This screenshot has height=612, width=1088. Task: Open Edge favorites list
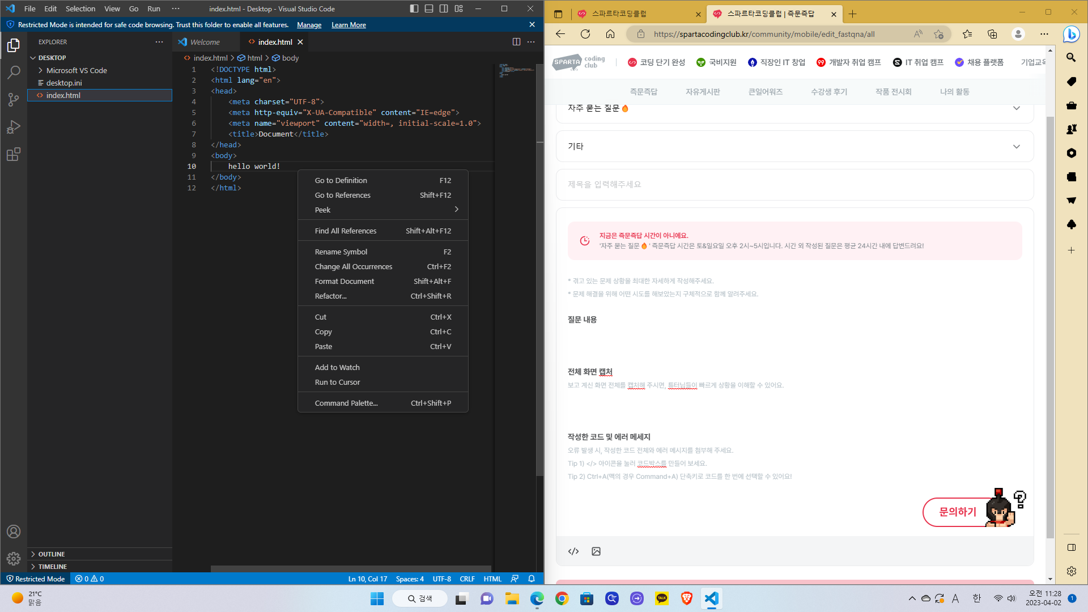tap(967, 34)
